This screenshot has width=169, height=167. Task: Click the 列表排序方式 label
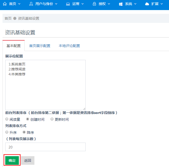[16, 126]
